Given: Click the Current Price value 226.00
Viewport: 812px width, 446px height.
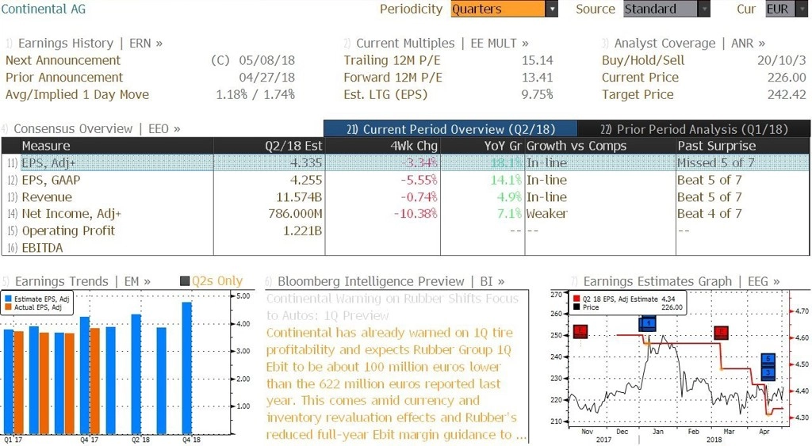Looking at the screenshot, I should coord(787,78).
